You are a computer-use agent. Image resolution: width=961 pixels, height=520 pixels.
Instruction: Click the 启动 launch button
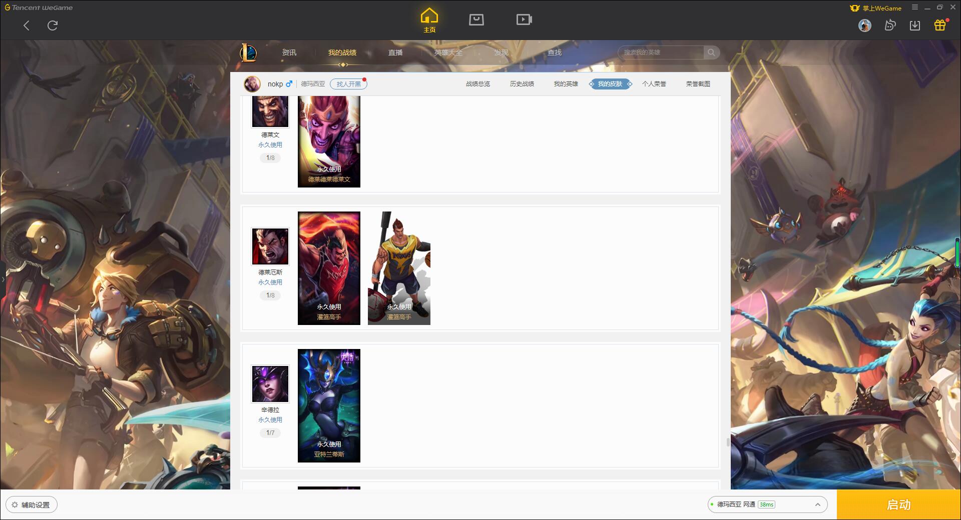pos(899,505)
